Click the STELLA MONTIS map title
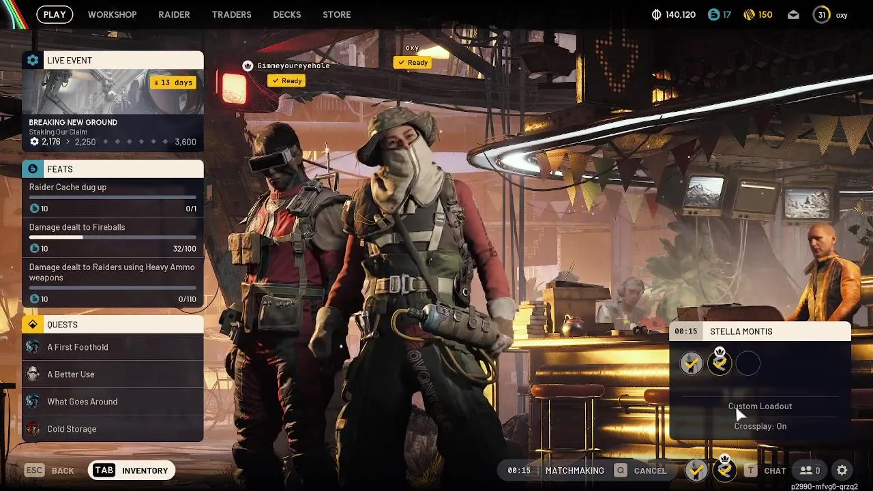This screenshot has height=491, width=873. [741, 331]
